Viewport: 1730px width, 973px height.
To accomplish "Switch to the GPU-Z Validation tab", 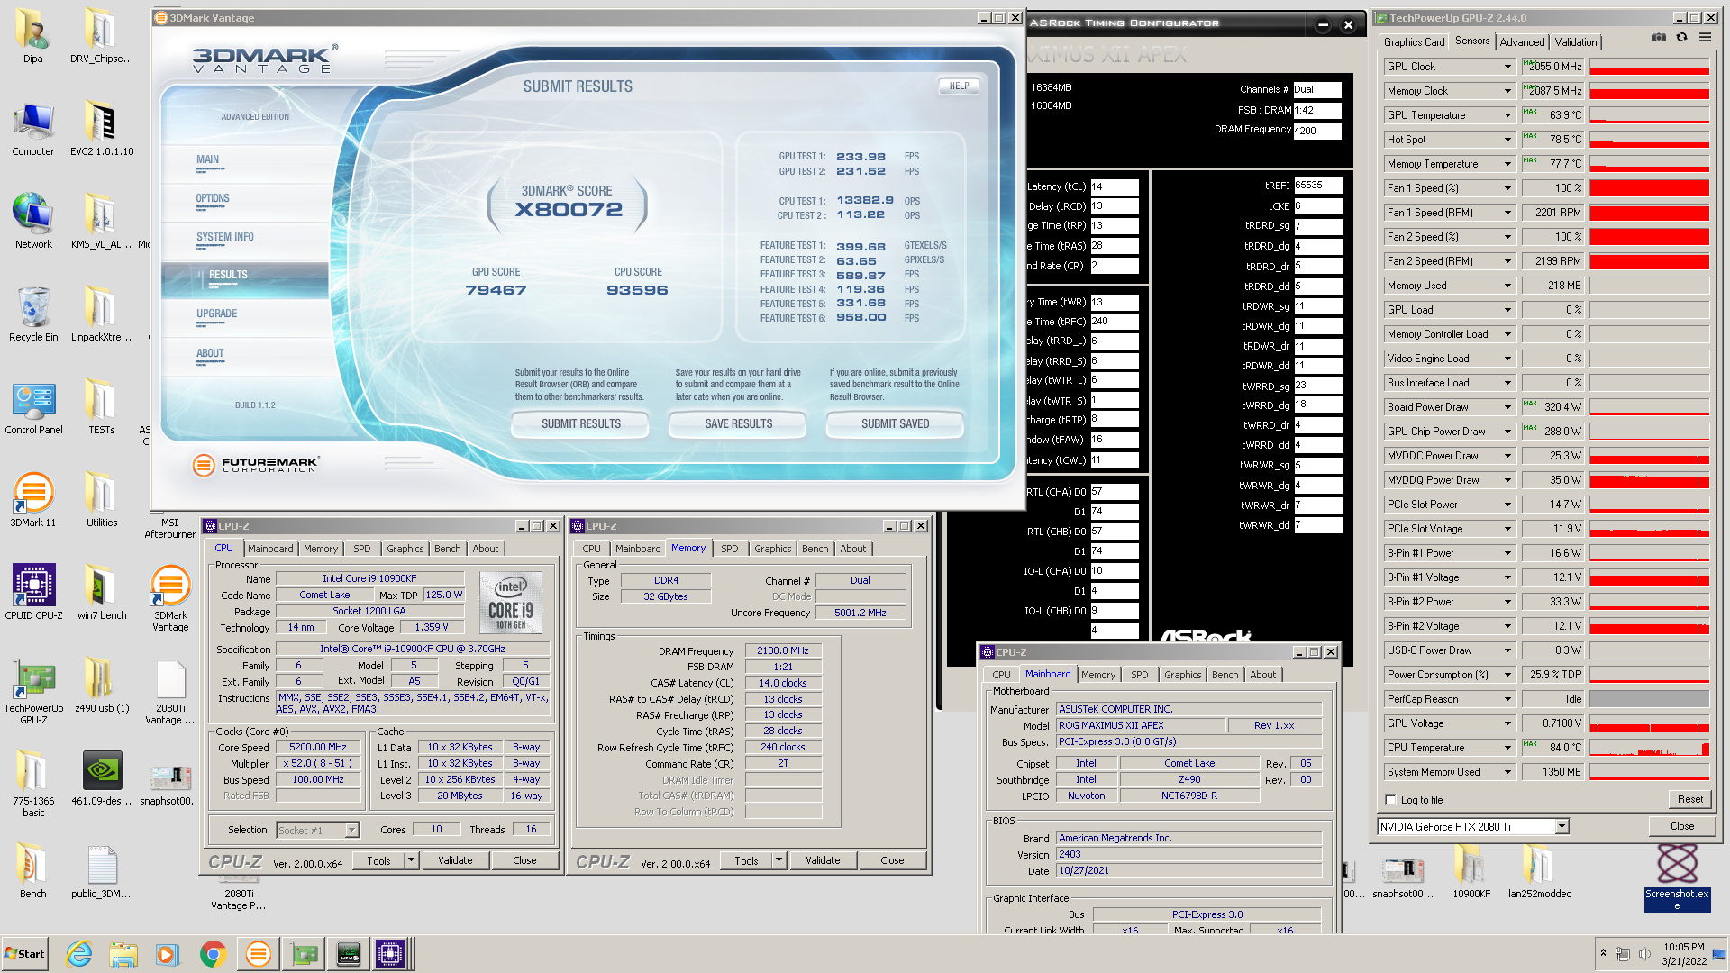I will tap(1575, 42).
